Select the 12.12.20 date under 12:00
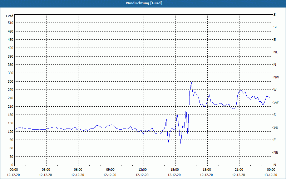Viewport: 286px width, 179px height. [142, 175]
